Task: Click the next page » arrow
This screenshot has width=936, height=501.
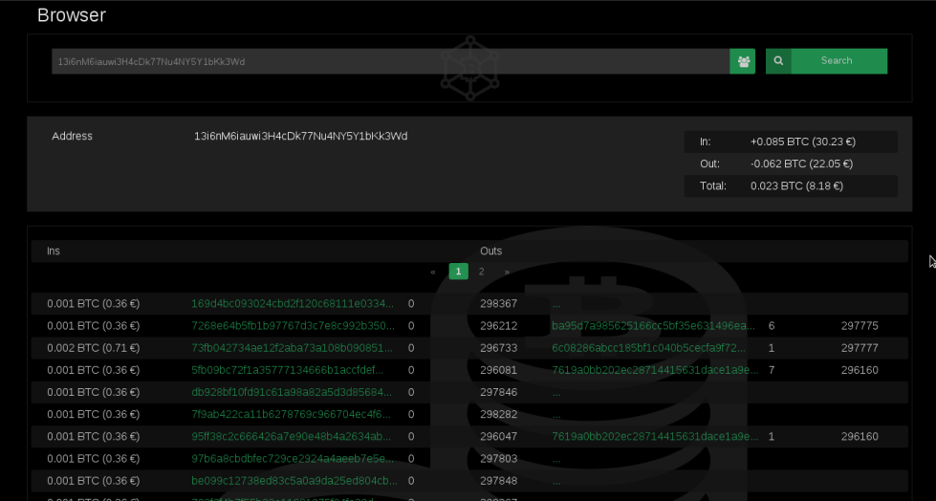Action: tap(506, 272)
